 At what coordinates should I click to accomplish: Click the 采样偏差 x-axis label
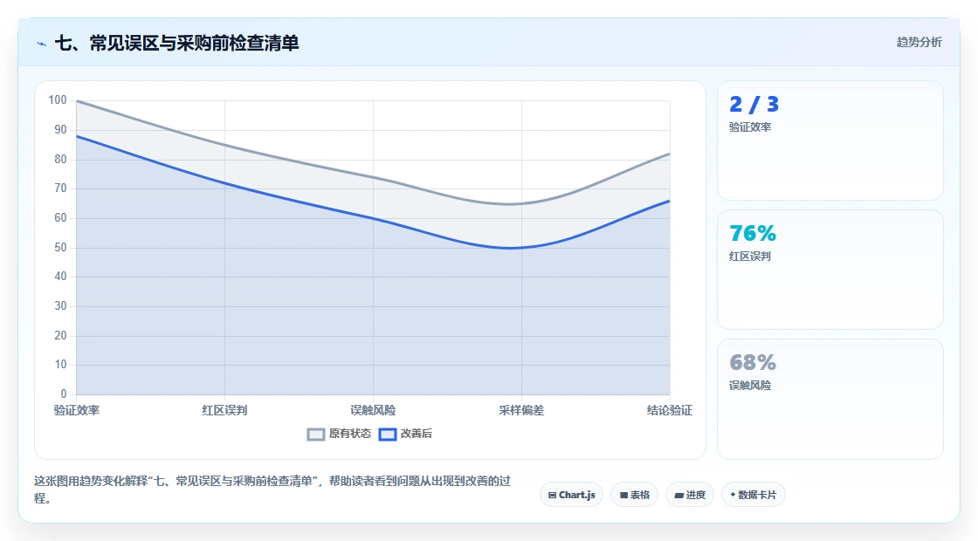pyautogui.click(x=521, y=410)
